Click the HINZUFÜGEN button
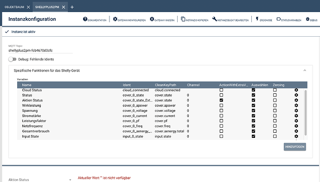This screenshot has height=182, width=320. click(x=294, y=147)
